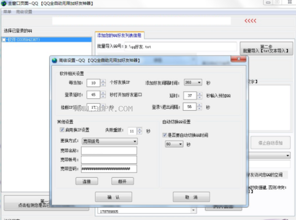Select the 添加您的QQ好友列表信息 tab
The height and width of the screenshot is (220, 296).
pos(119,35)
